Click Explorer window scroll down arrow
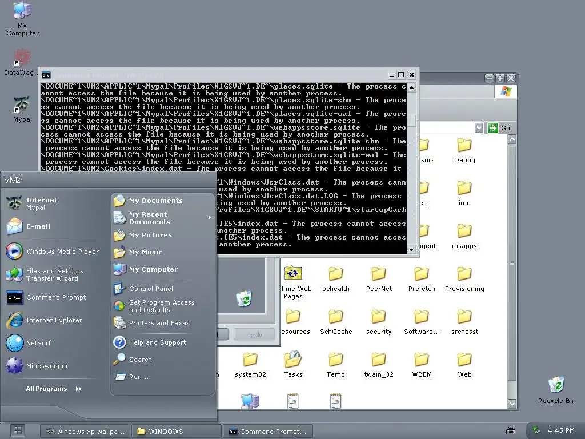The width and height of the screenshot is (585, 439). point(512,404)
